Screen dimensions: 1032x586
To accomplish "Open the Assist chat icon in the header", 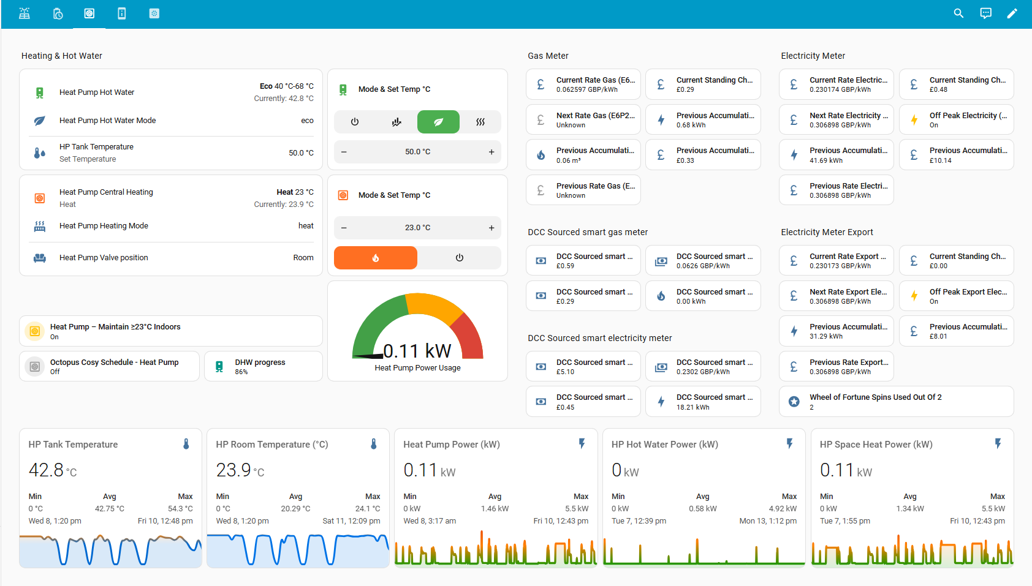I will point(985,13).
